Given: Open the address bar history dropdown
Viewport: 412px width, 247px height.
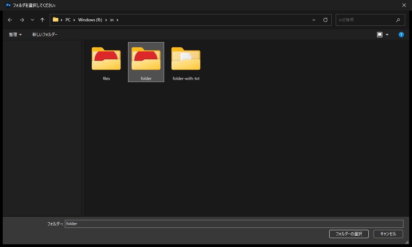Looking at the screenshot, I should (314, 20).
